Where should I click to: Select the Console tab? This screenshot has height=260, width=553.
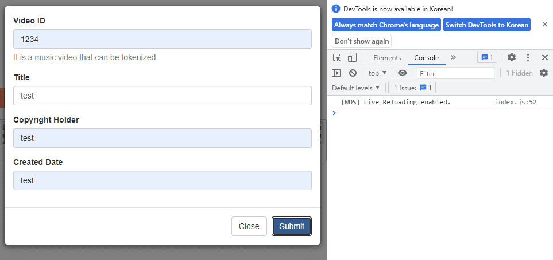tap(427, 58)
